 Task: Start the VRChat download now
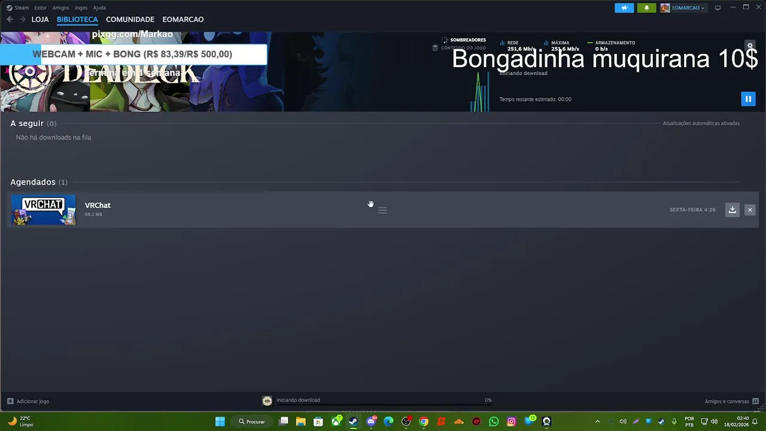(x=732, y=210)
